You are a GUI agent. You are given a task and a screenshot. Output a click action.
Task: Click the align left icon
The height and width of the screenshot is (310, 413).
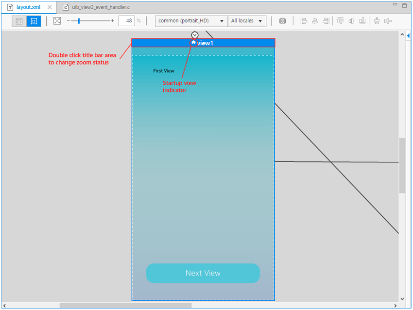[304, 21]
